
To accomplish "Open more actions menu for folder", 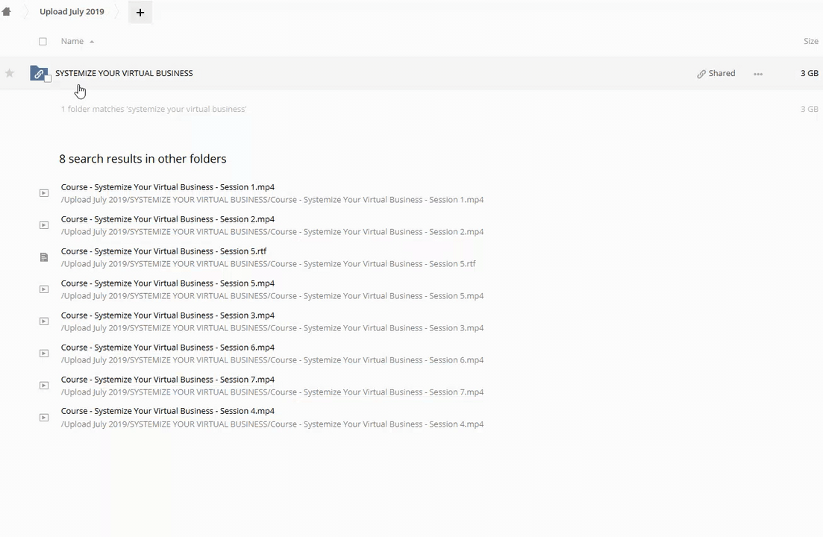I will (758, 74).
